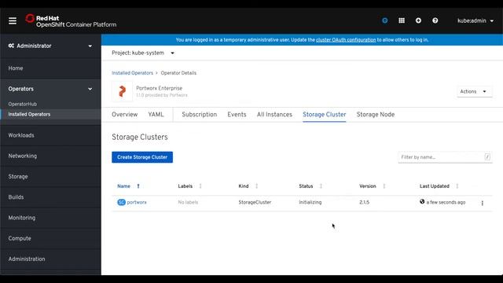Click the Initializing status text

(x=310, y=202)
